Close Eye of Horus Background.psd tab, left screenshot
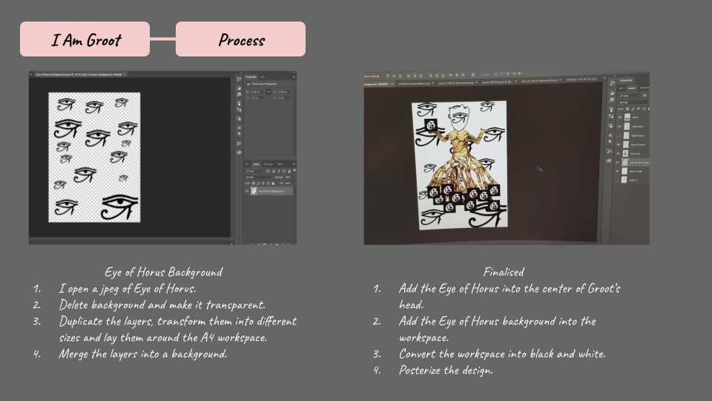Image resolution: width=712 pixels, height=401 pixels. pos(125,74)
